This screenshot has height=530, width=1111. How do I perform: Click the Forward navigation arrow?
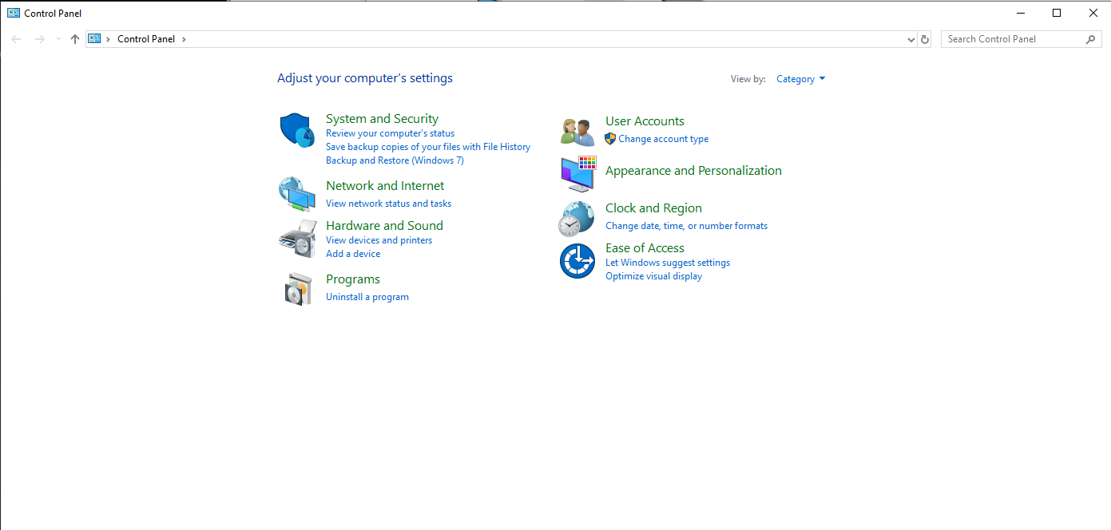tap(39, 39)
